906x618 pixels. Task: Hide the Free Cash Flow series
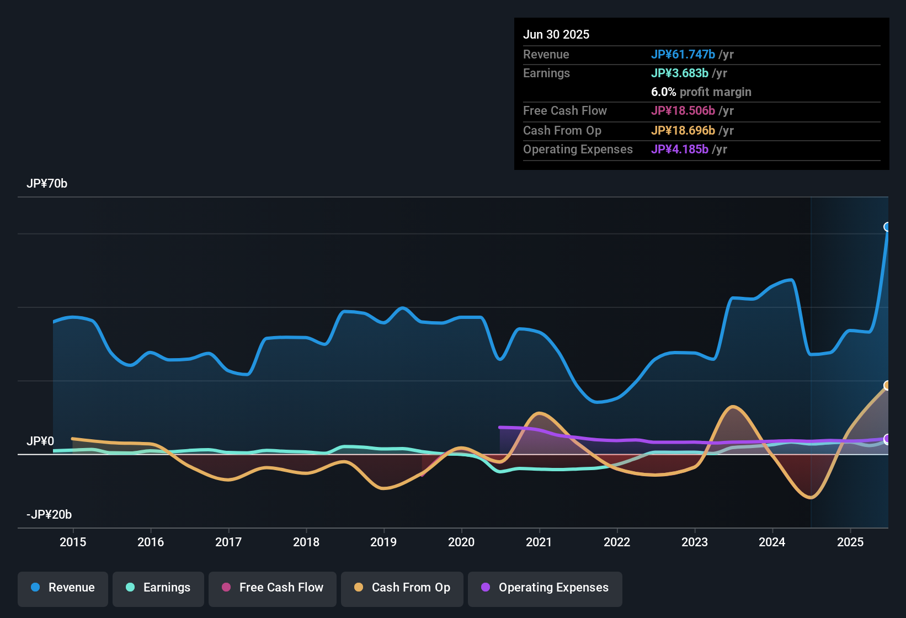click(x=273, y=588)
